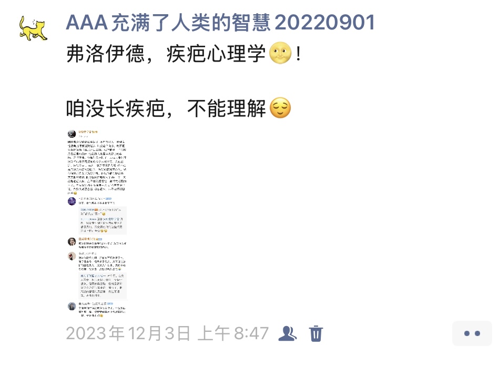Screen dimensions: 499x386
Task: Click the moon face emoji in post
Action: 280,53
